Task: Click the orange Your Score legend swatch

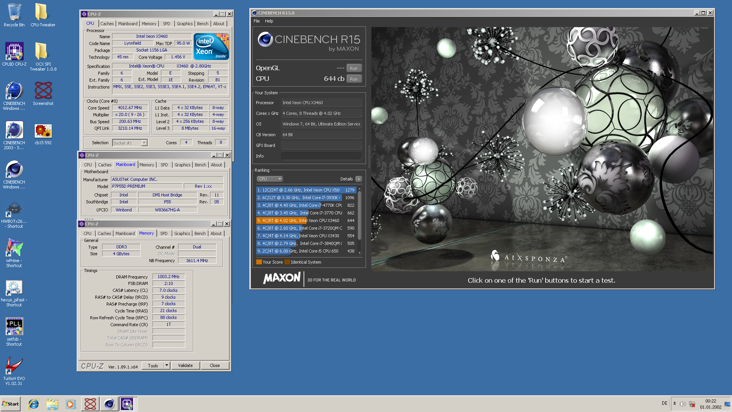Action: coord(259,262)
